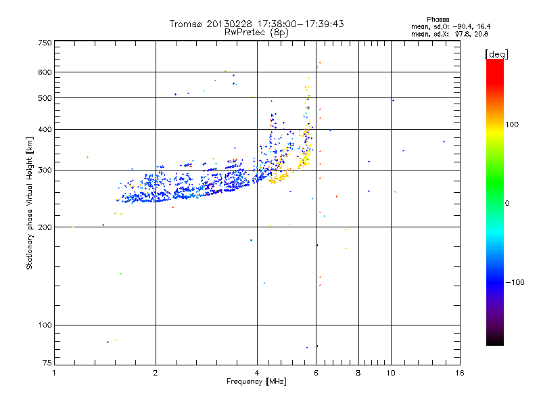The image size is (541, 406).
Task: Click the plot title 'Tromsø 20130228 17:38:00-17:39:43'
Action: point(256,24)
